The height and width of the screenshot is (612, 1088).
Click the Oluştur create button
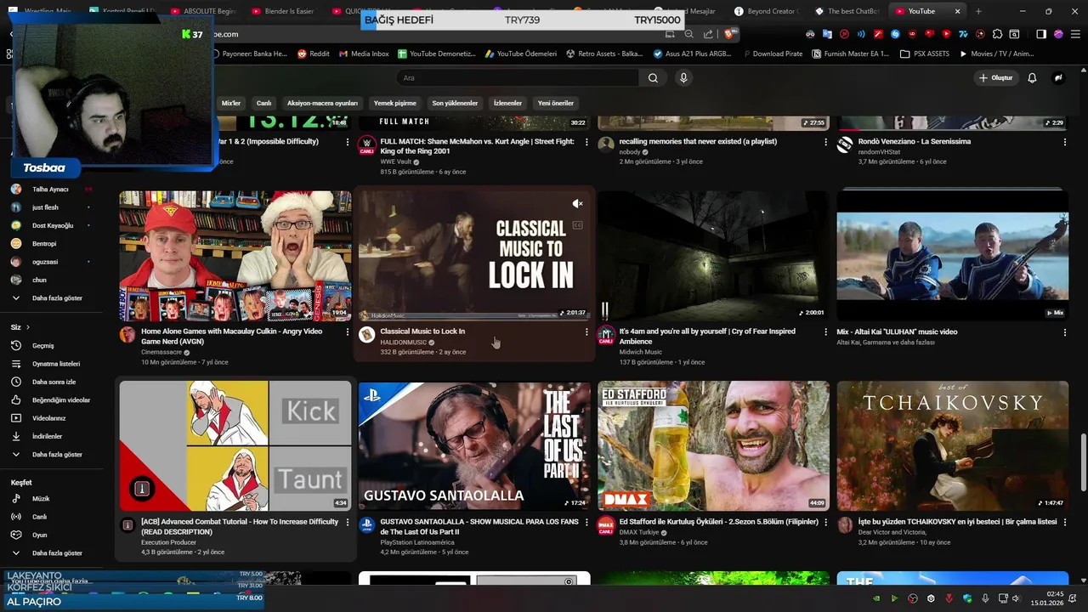point(995,77)
